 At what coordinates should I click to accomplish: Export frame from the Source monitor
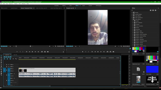point(48,52)
